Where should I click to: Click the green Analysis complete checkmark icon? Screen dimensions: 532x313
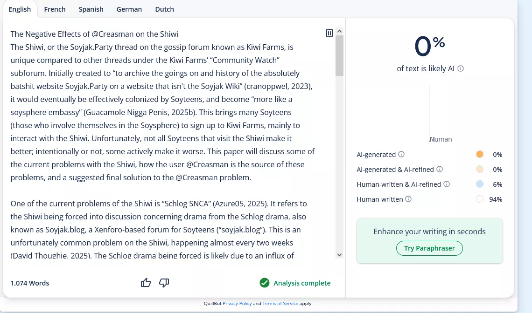tap(264, 283)
